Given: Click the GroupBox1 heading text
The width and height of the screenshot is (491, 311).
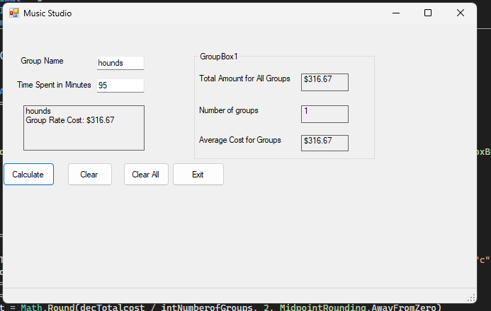Looking at the screenshot, I should click(x=219, y=57).
